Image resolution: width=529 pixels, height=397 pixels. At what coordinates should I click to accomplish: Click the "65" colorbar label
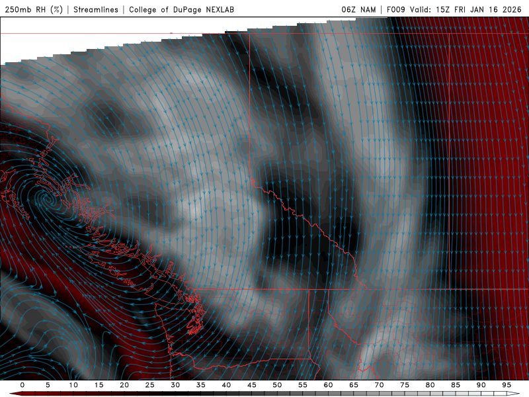(354, 385)
